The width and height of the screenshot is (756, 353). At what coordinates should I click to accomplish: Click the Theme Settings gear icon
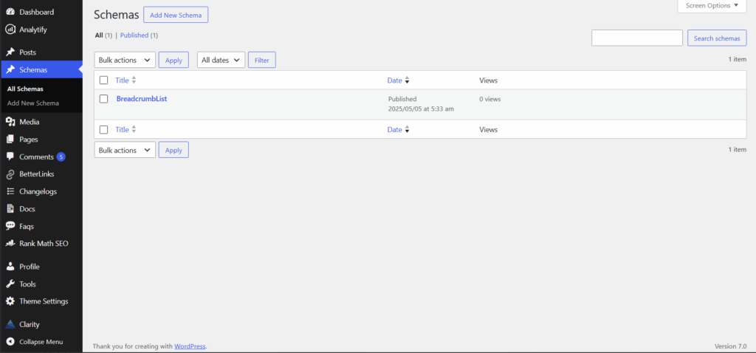(x=10, y=301)
